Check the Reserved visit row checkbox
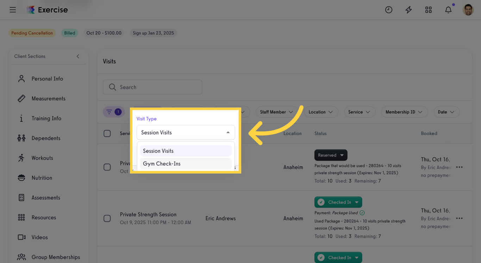 pyautogui.click(x=107, y=167)
